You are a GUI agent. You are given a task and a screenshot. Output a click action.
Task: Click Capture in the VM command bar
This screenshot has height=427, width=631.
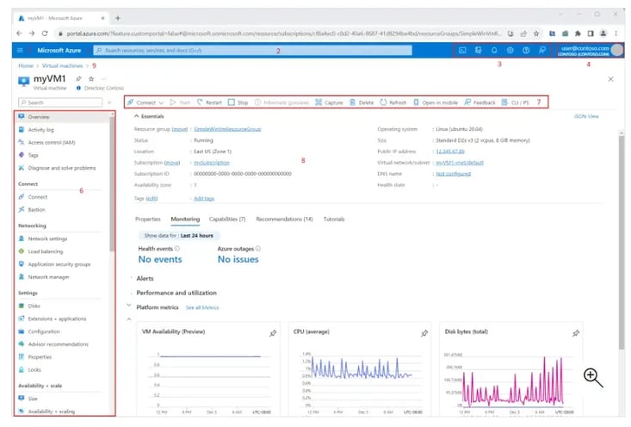(329, 102)
